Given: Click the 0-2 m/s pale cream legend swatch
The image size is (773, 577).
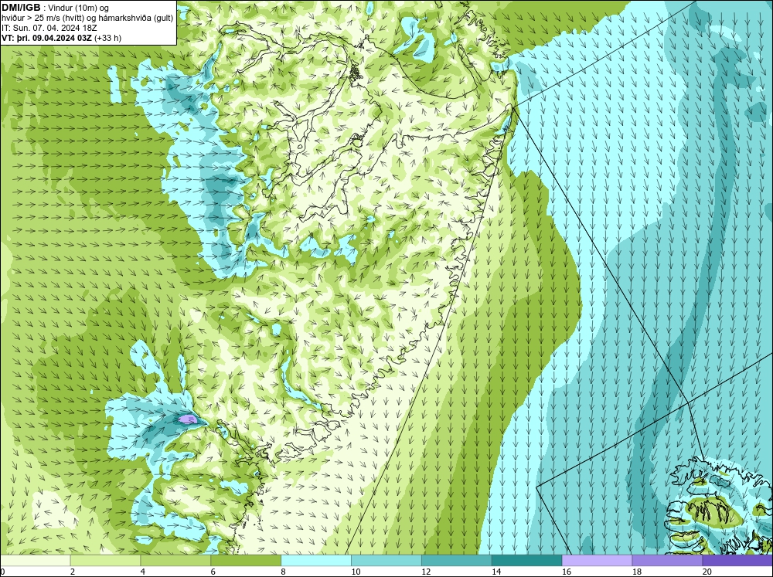Looking at the screenshot, I should [36, 561].
